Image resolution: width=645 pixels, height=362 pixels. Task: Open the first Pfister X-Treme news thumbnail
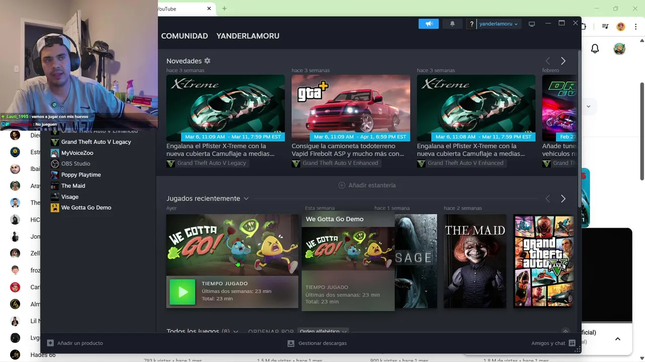coord(225,108)
